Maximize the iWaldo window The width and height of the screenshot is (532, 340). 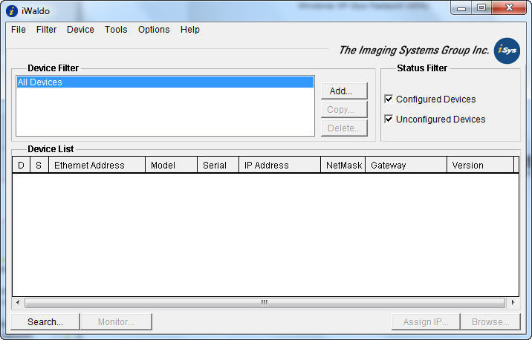tap(481, 8)
